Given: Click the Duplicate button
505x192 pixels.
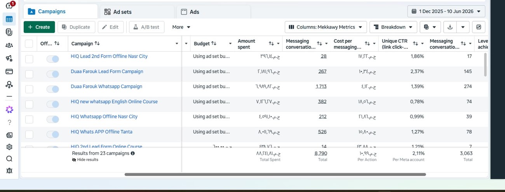Looking at the screenshot, I should click(76, 27).
